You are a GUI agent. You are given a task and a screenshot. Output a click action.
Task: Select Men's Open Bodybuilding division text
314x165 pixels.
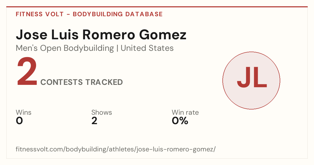tap(65, 48)
